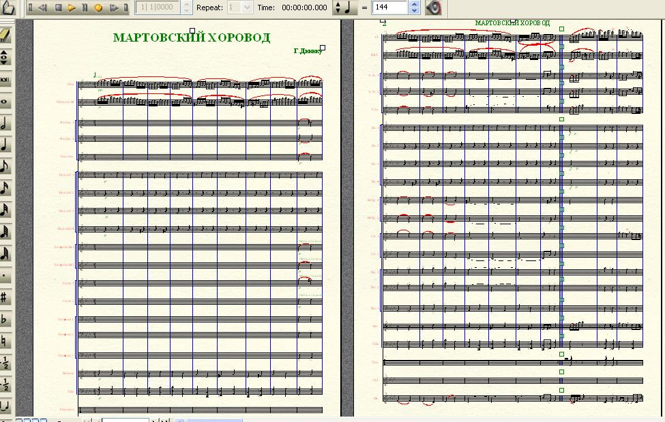Select the flat accidental tool

pos(5,319)
